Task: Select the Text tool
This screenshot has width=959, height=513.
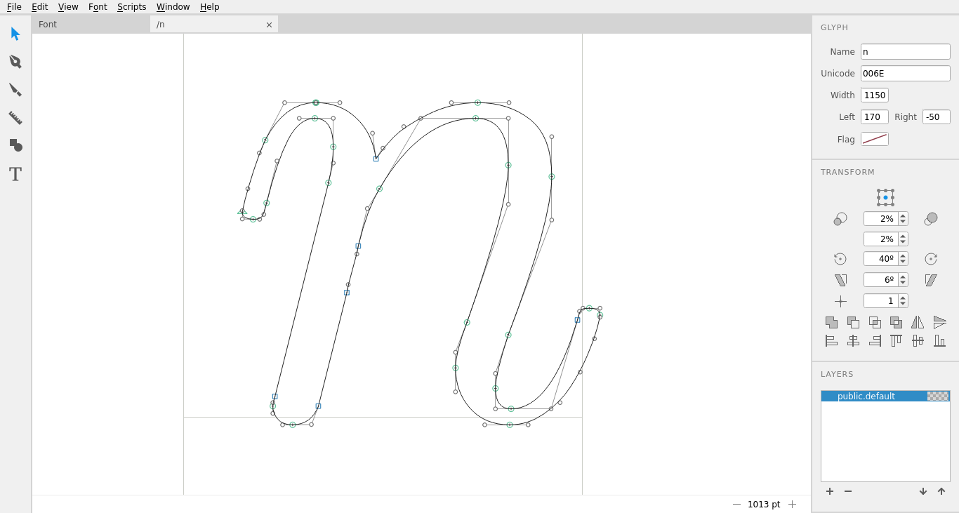Action: click(x=15, y=174)
